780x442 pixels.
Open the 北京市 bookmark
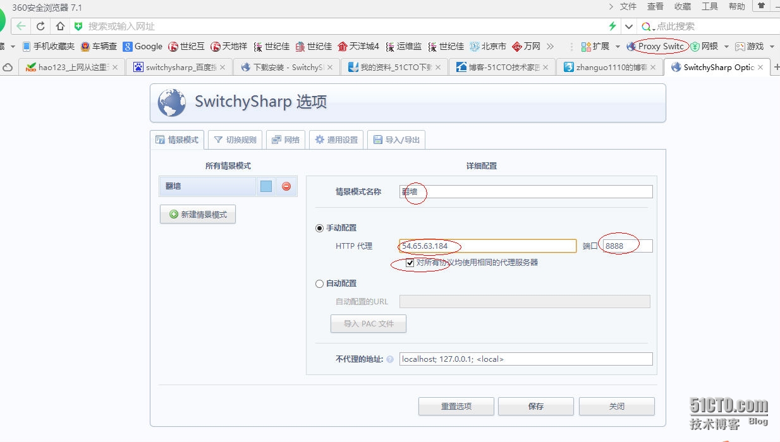488,46
